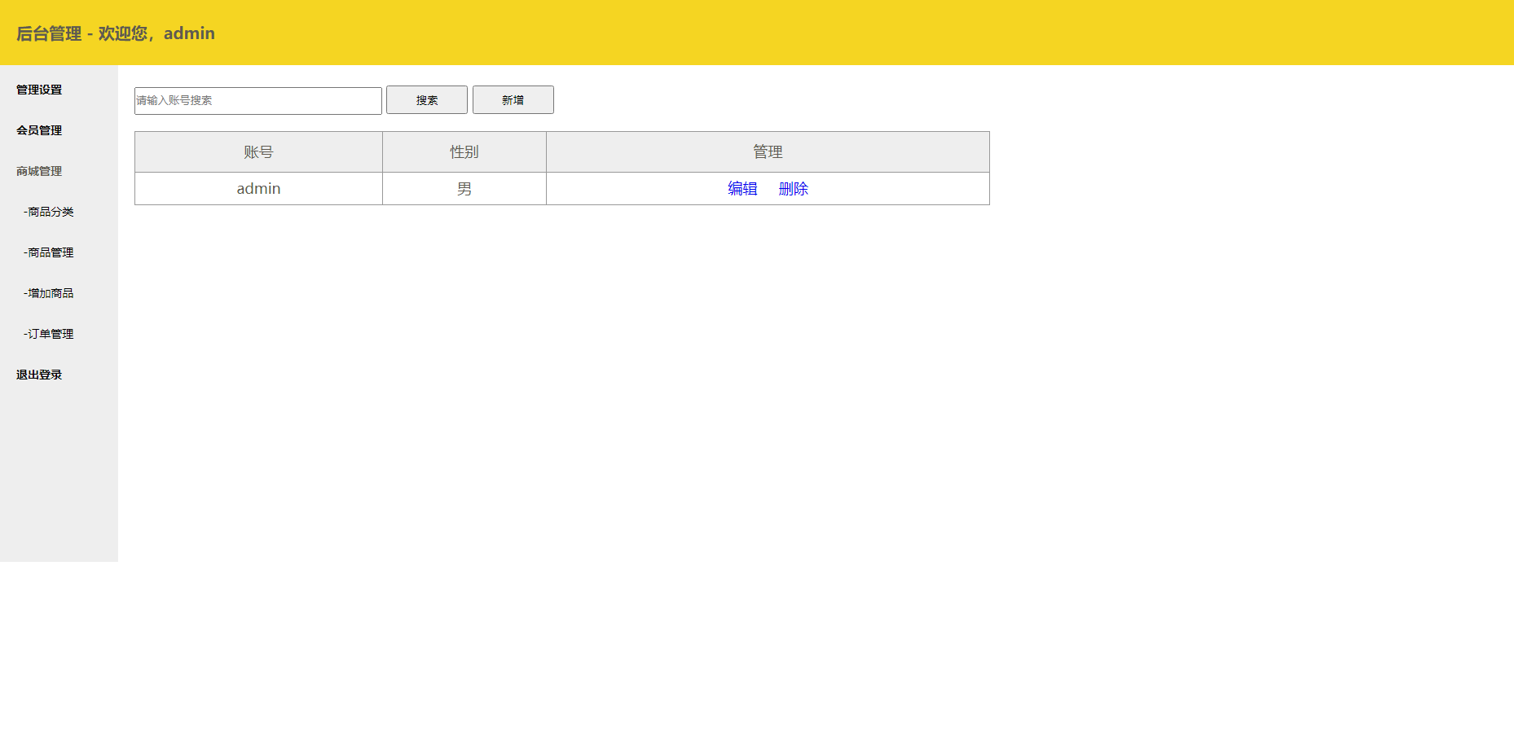Screen dimensions: 1514x741
Task: Click the admin account cell
Action: (x=258, y=189)
